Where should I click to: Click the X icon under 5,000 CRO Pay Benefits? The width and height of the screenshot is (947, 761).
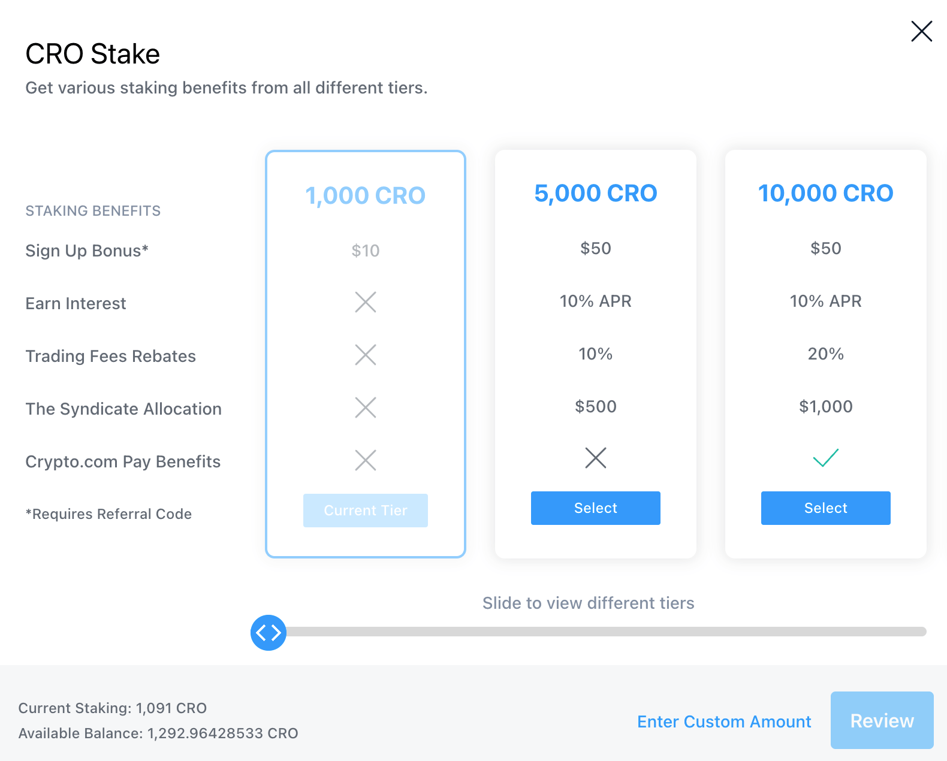595,458
